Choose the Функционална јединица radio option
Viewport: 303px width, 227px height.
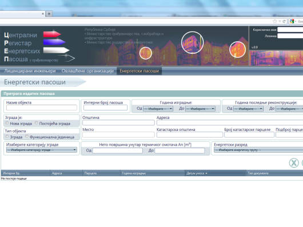27,137
